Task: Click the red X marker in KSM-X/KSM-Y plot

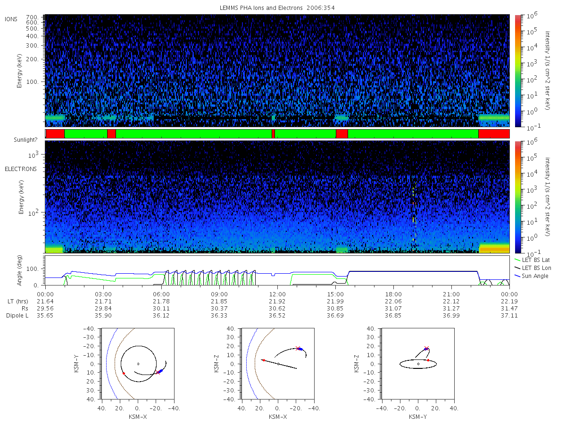Action: (x=158, y=372)
